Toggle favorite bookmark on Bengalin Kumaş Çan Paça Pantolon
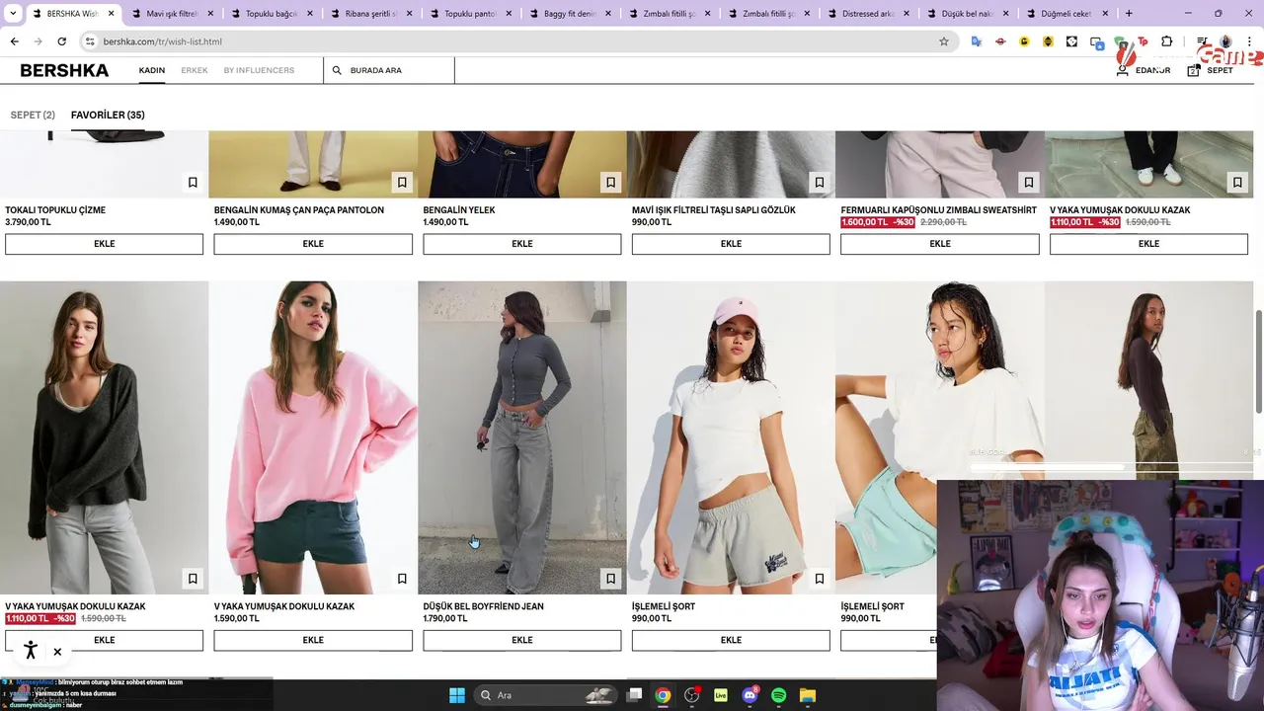Image resolution: width=1264 pixels, height=711 pixels. coord(402,182)
